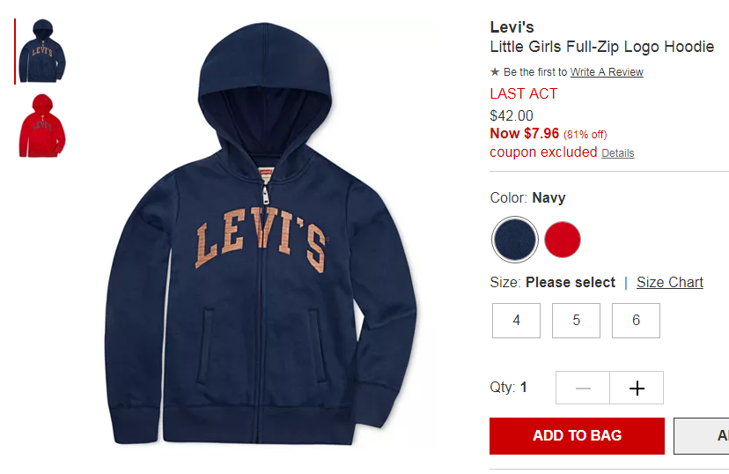Viewport: 729px width, 474px height.
Task: Pick the Navy color swatch
Action: (515, 240)
